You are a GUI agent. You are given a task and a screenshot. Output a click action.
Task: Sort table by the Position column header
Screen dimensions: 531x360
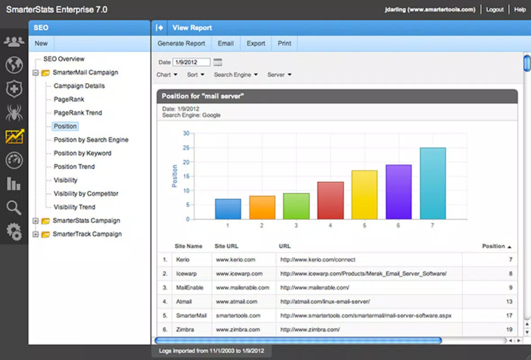coord(496,246)
